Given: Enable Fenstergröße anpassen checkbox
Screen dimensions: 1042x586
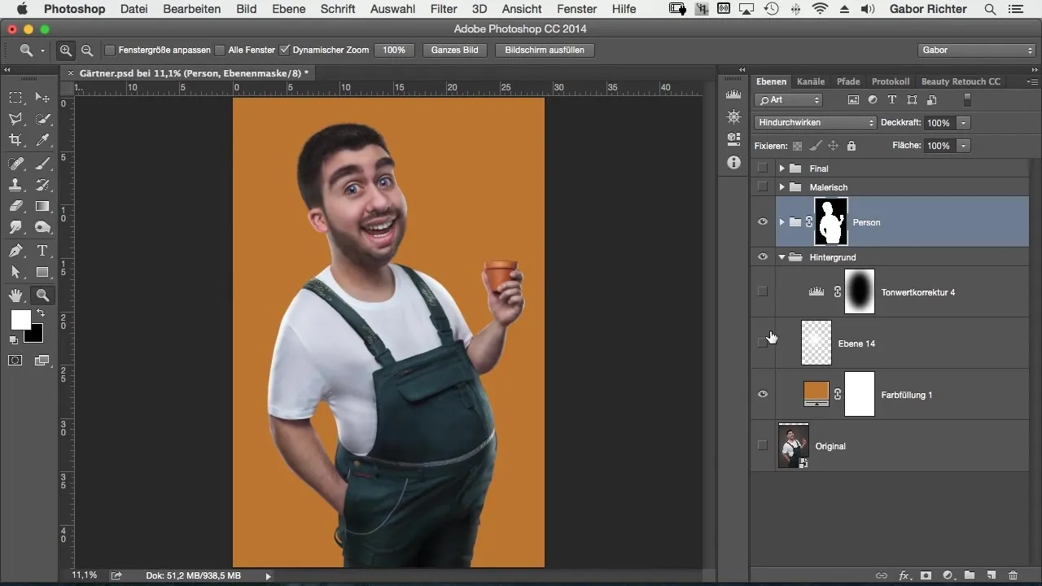Looking at the screenshot, I should pos(110,50).
